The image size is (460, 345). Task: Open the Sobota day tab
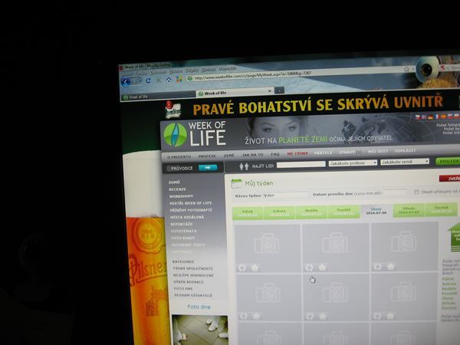pyautogui.click(x=279, y=212)
